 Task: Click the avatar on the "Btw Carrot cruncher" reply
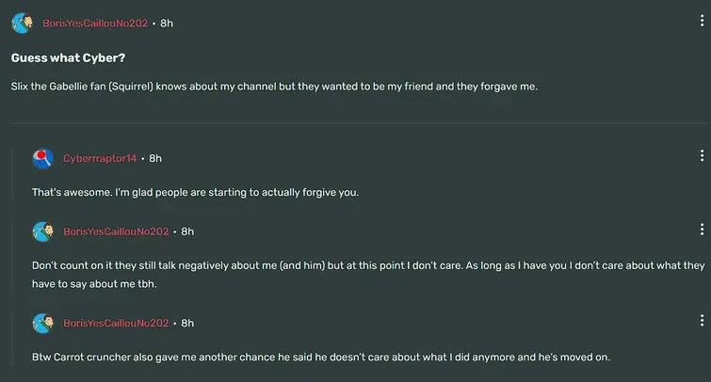click(42, 323)
